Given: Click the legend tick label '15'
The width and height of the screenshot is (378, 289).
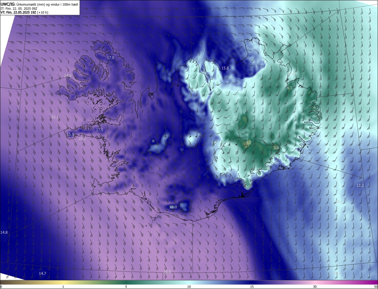Looking at the screenshot, I should [252, 287].
